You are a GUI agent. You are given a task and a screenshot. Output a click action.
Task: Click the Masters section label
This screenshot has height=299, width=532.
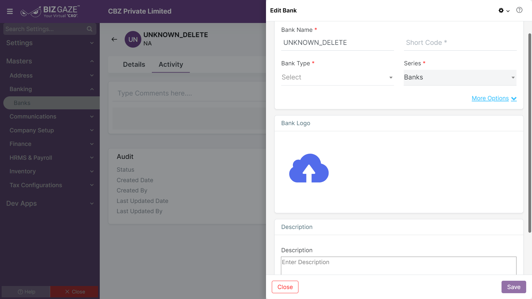pyautogui.click(x=19, y=61)
